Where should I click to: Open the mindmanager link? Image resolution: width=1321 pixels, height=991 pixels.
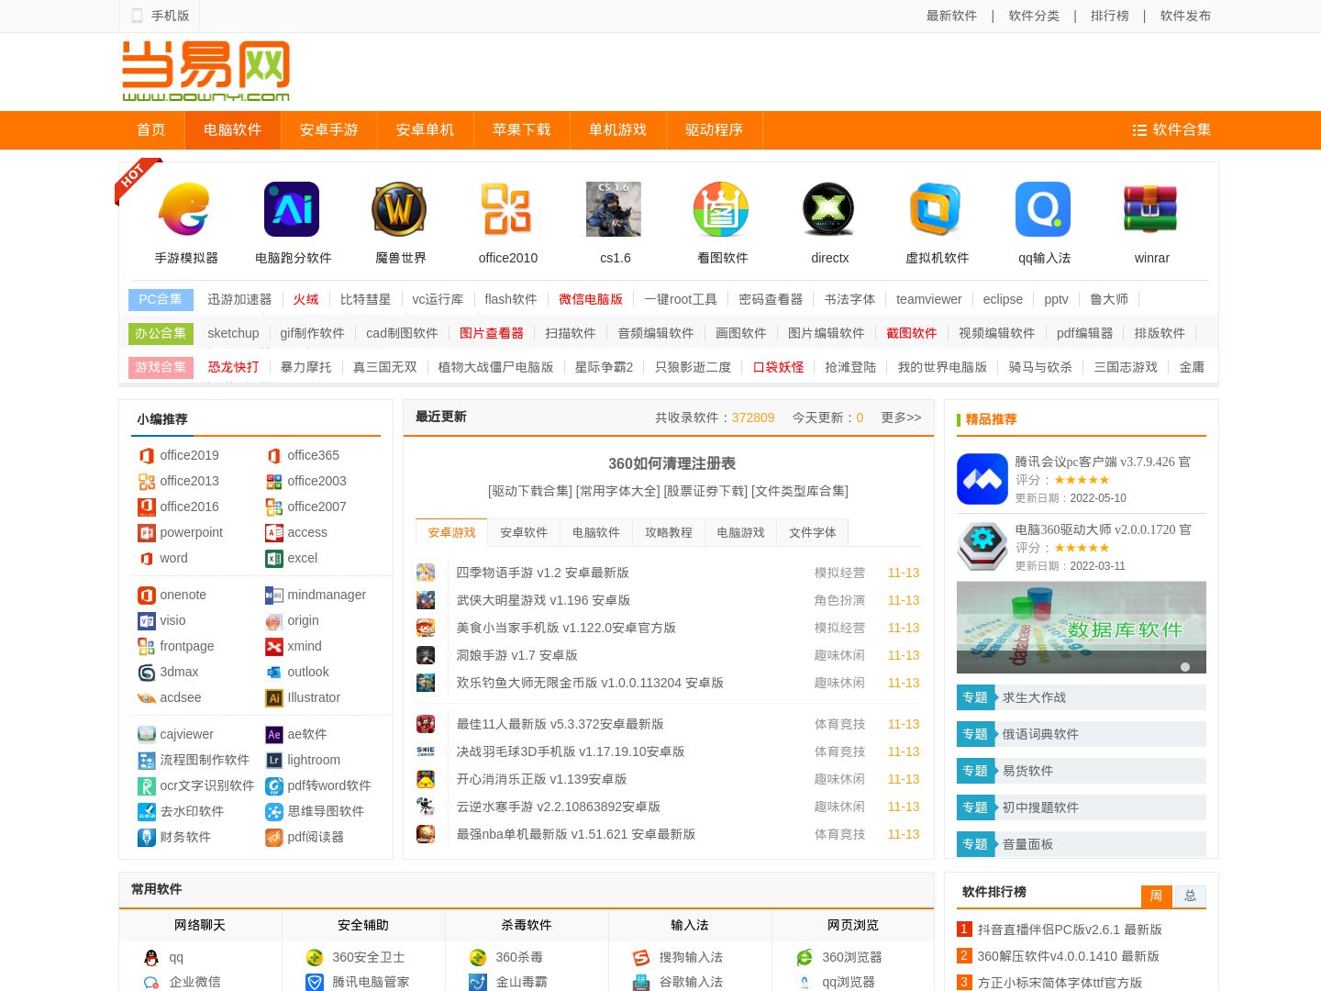(x=327, y=595)
